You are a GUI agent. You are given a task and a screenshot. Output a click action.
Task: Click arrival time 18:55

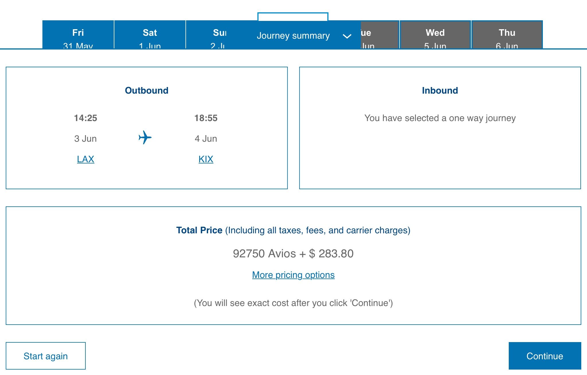206,118
